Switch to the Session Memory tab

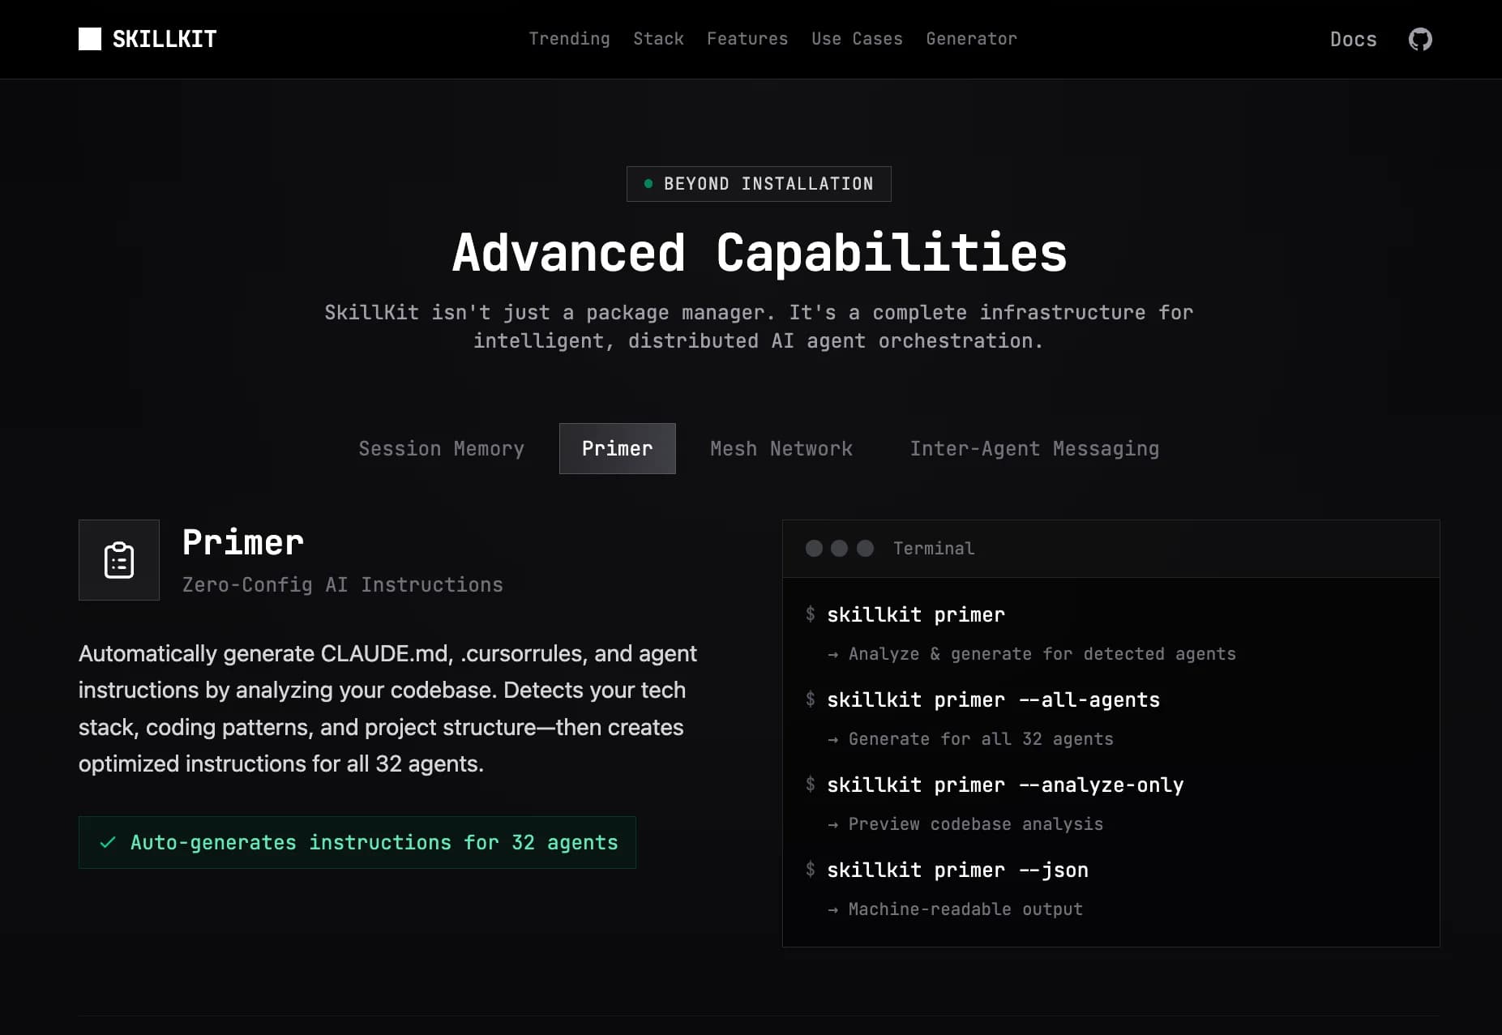(442, 448)
